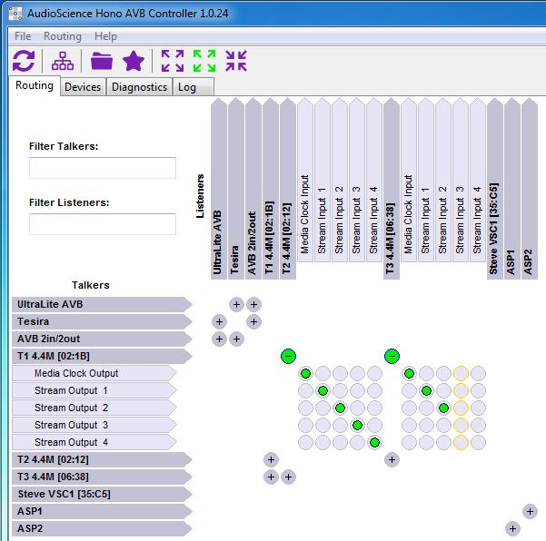This screenshot has height=541, width=546.
Task: Click the green expand arrows icon
Action: click(204, 61)
